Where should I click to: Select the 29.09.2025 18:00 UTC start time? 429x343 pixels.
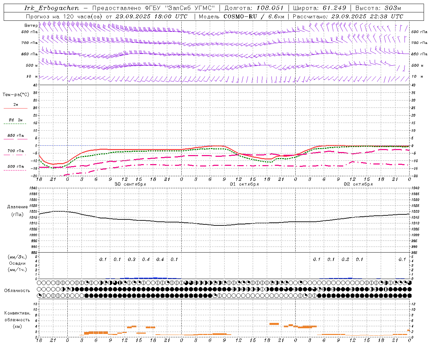151,16
